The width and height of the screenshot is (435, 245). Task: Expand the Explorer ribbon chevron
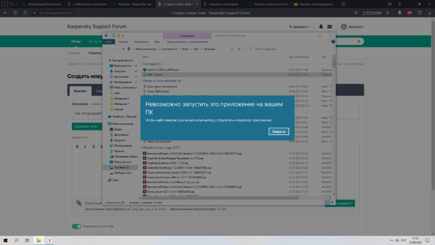[x=328, y=42]
